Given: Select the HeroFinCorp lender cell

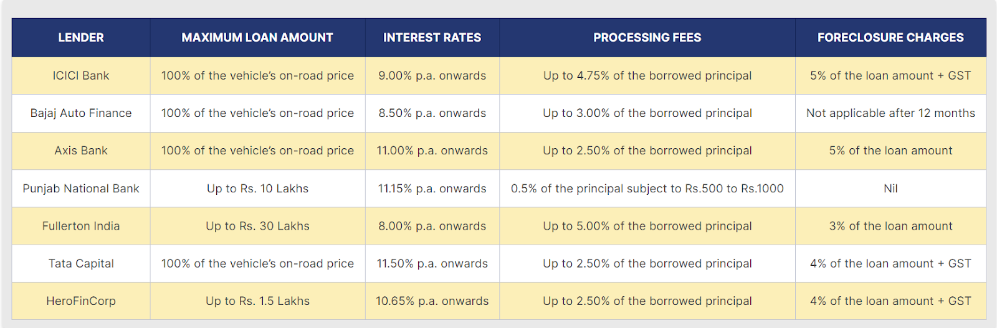Looking at the screenshot, I should 81,301.
